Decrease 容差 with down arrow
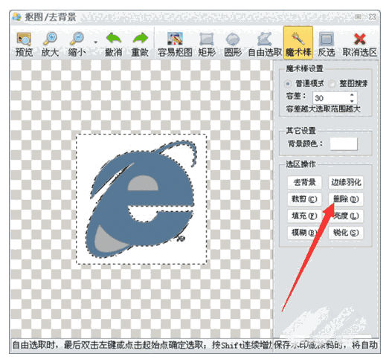Viewport: 392px width, 359px height. pyautogui.click(x=353, y=101)
